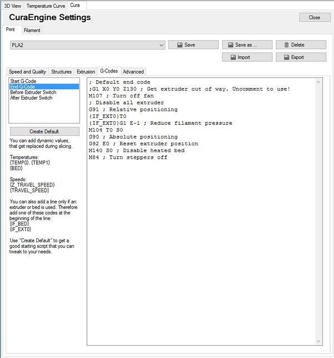Click the '; Disable all extruder' line
The height and width of the screenshot is (358, 334).
126,102
